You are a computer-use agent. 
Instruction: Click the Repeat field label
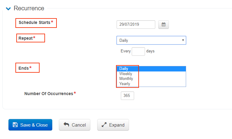tap(26, 38)
